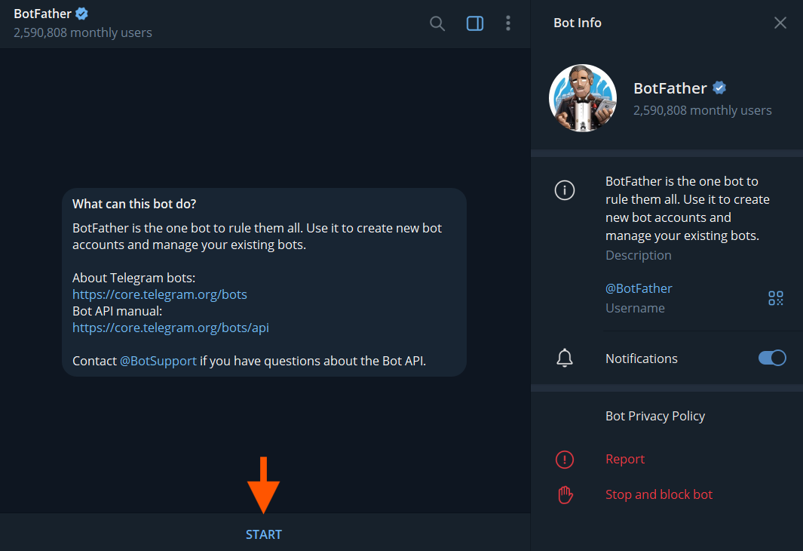Click the red Report warning icon
Screen dimensions: 803x551
(x=565, y=459)
